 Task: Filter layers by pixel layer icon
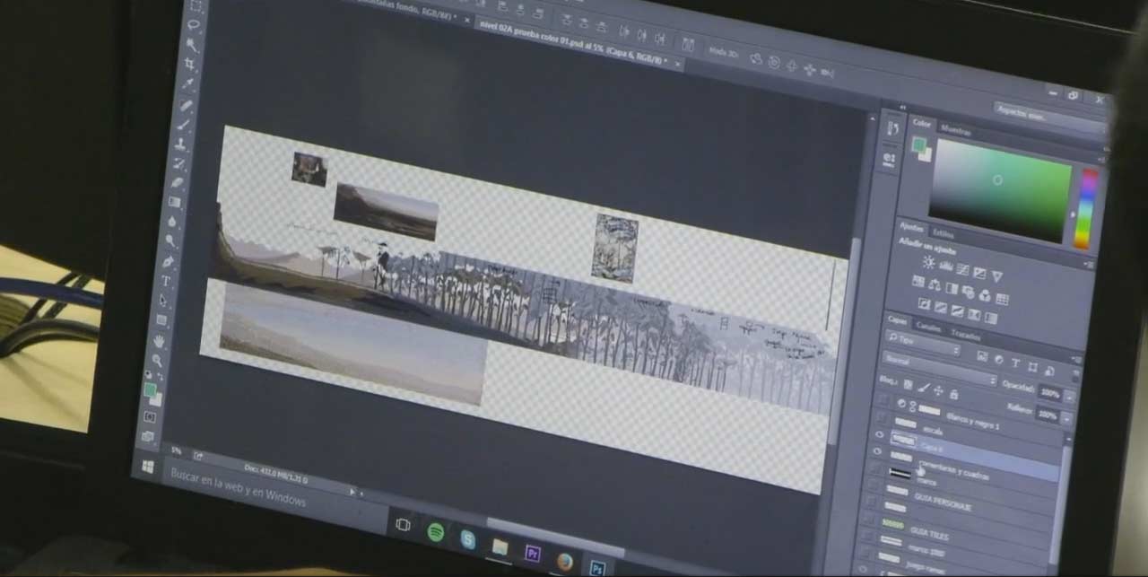tap(982, 356)
